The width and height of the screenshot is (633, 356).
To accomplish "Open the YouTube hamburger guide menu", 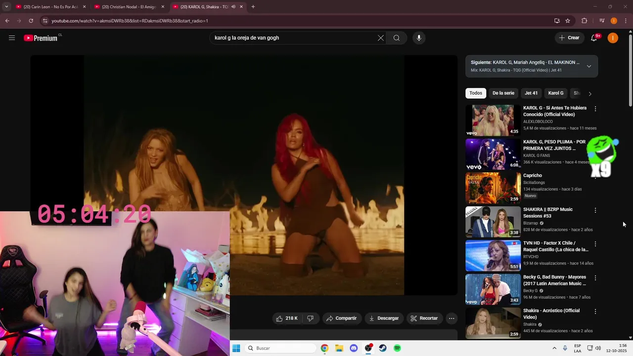I will 12,38.
